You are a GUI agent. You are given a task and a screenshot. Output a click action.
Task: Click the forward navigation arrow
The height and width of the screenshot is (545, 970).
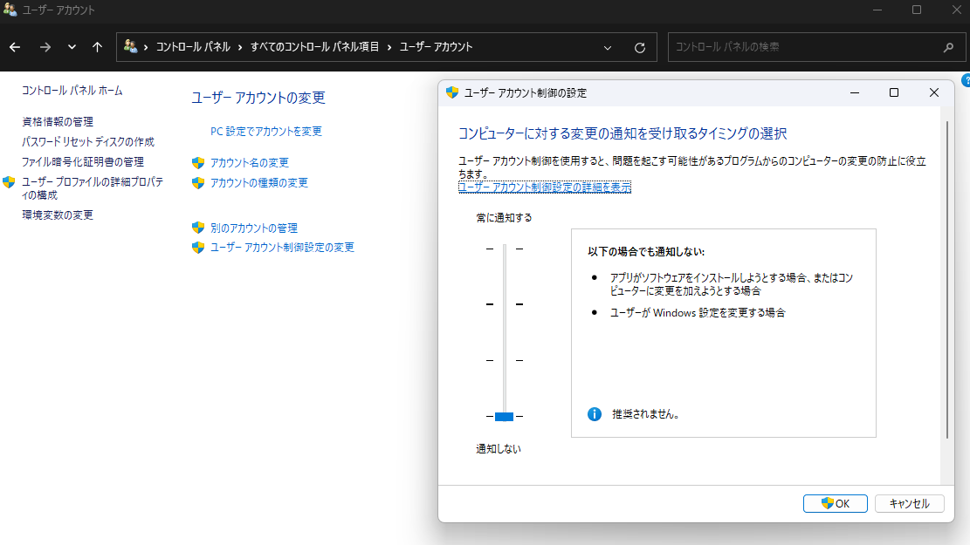45,47
